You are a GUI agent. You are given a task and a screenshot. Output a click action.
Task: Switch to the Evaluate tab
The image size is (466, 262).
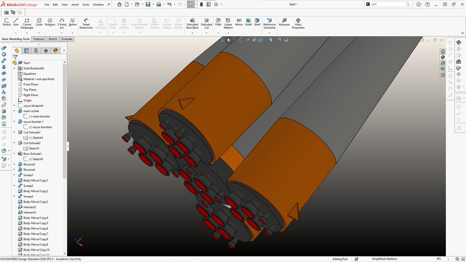point(67,39)
